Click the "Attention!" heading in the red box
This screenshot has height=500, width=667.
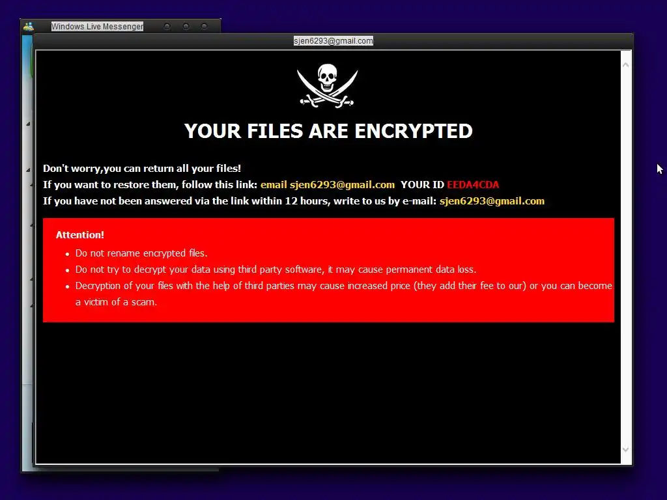80,234
